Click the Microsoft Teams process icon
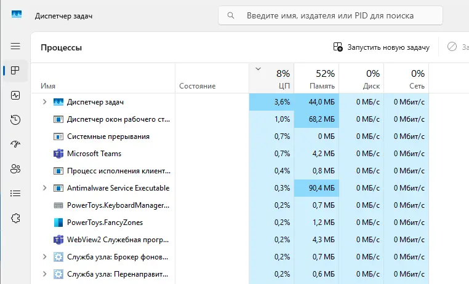Screen dimensions: 469x284 click(58, 154)
